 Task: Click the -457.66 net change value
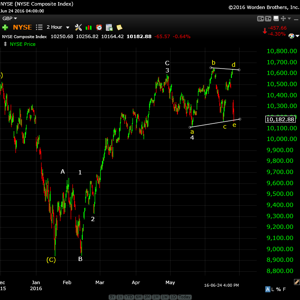coord(277,28)
